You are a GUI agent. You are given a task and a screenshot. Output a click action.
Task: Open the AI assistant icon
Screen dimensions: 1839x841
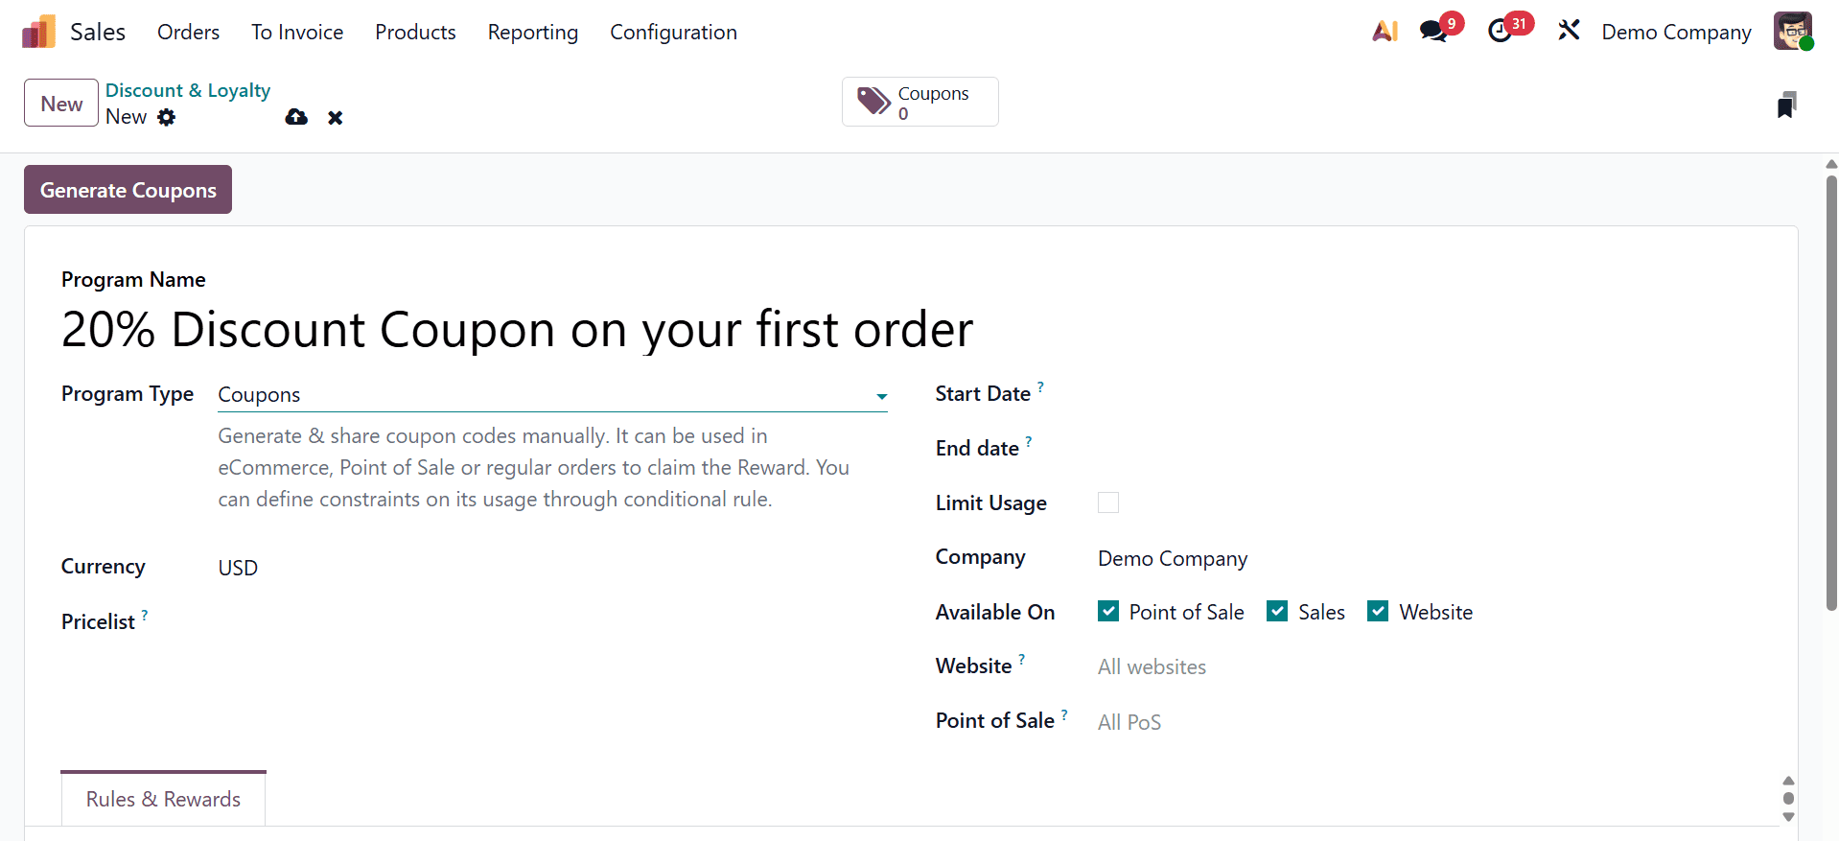[1385, 32]
